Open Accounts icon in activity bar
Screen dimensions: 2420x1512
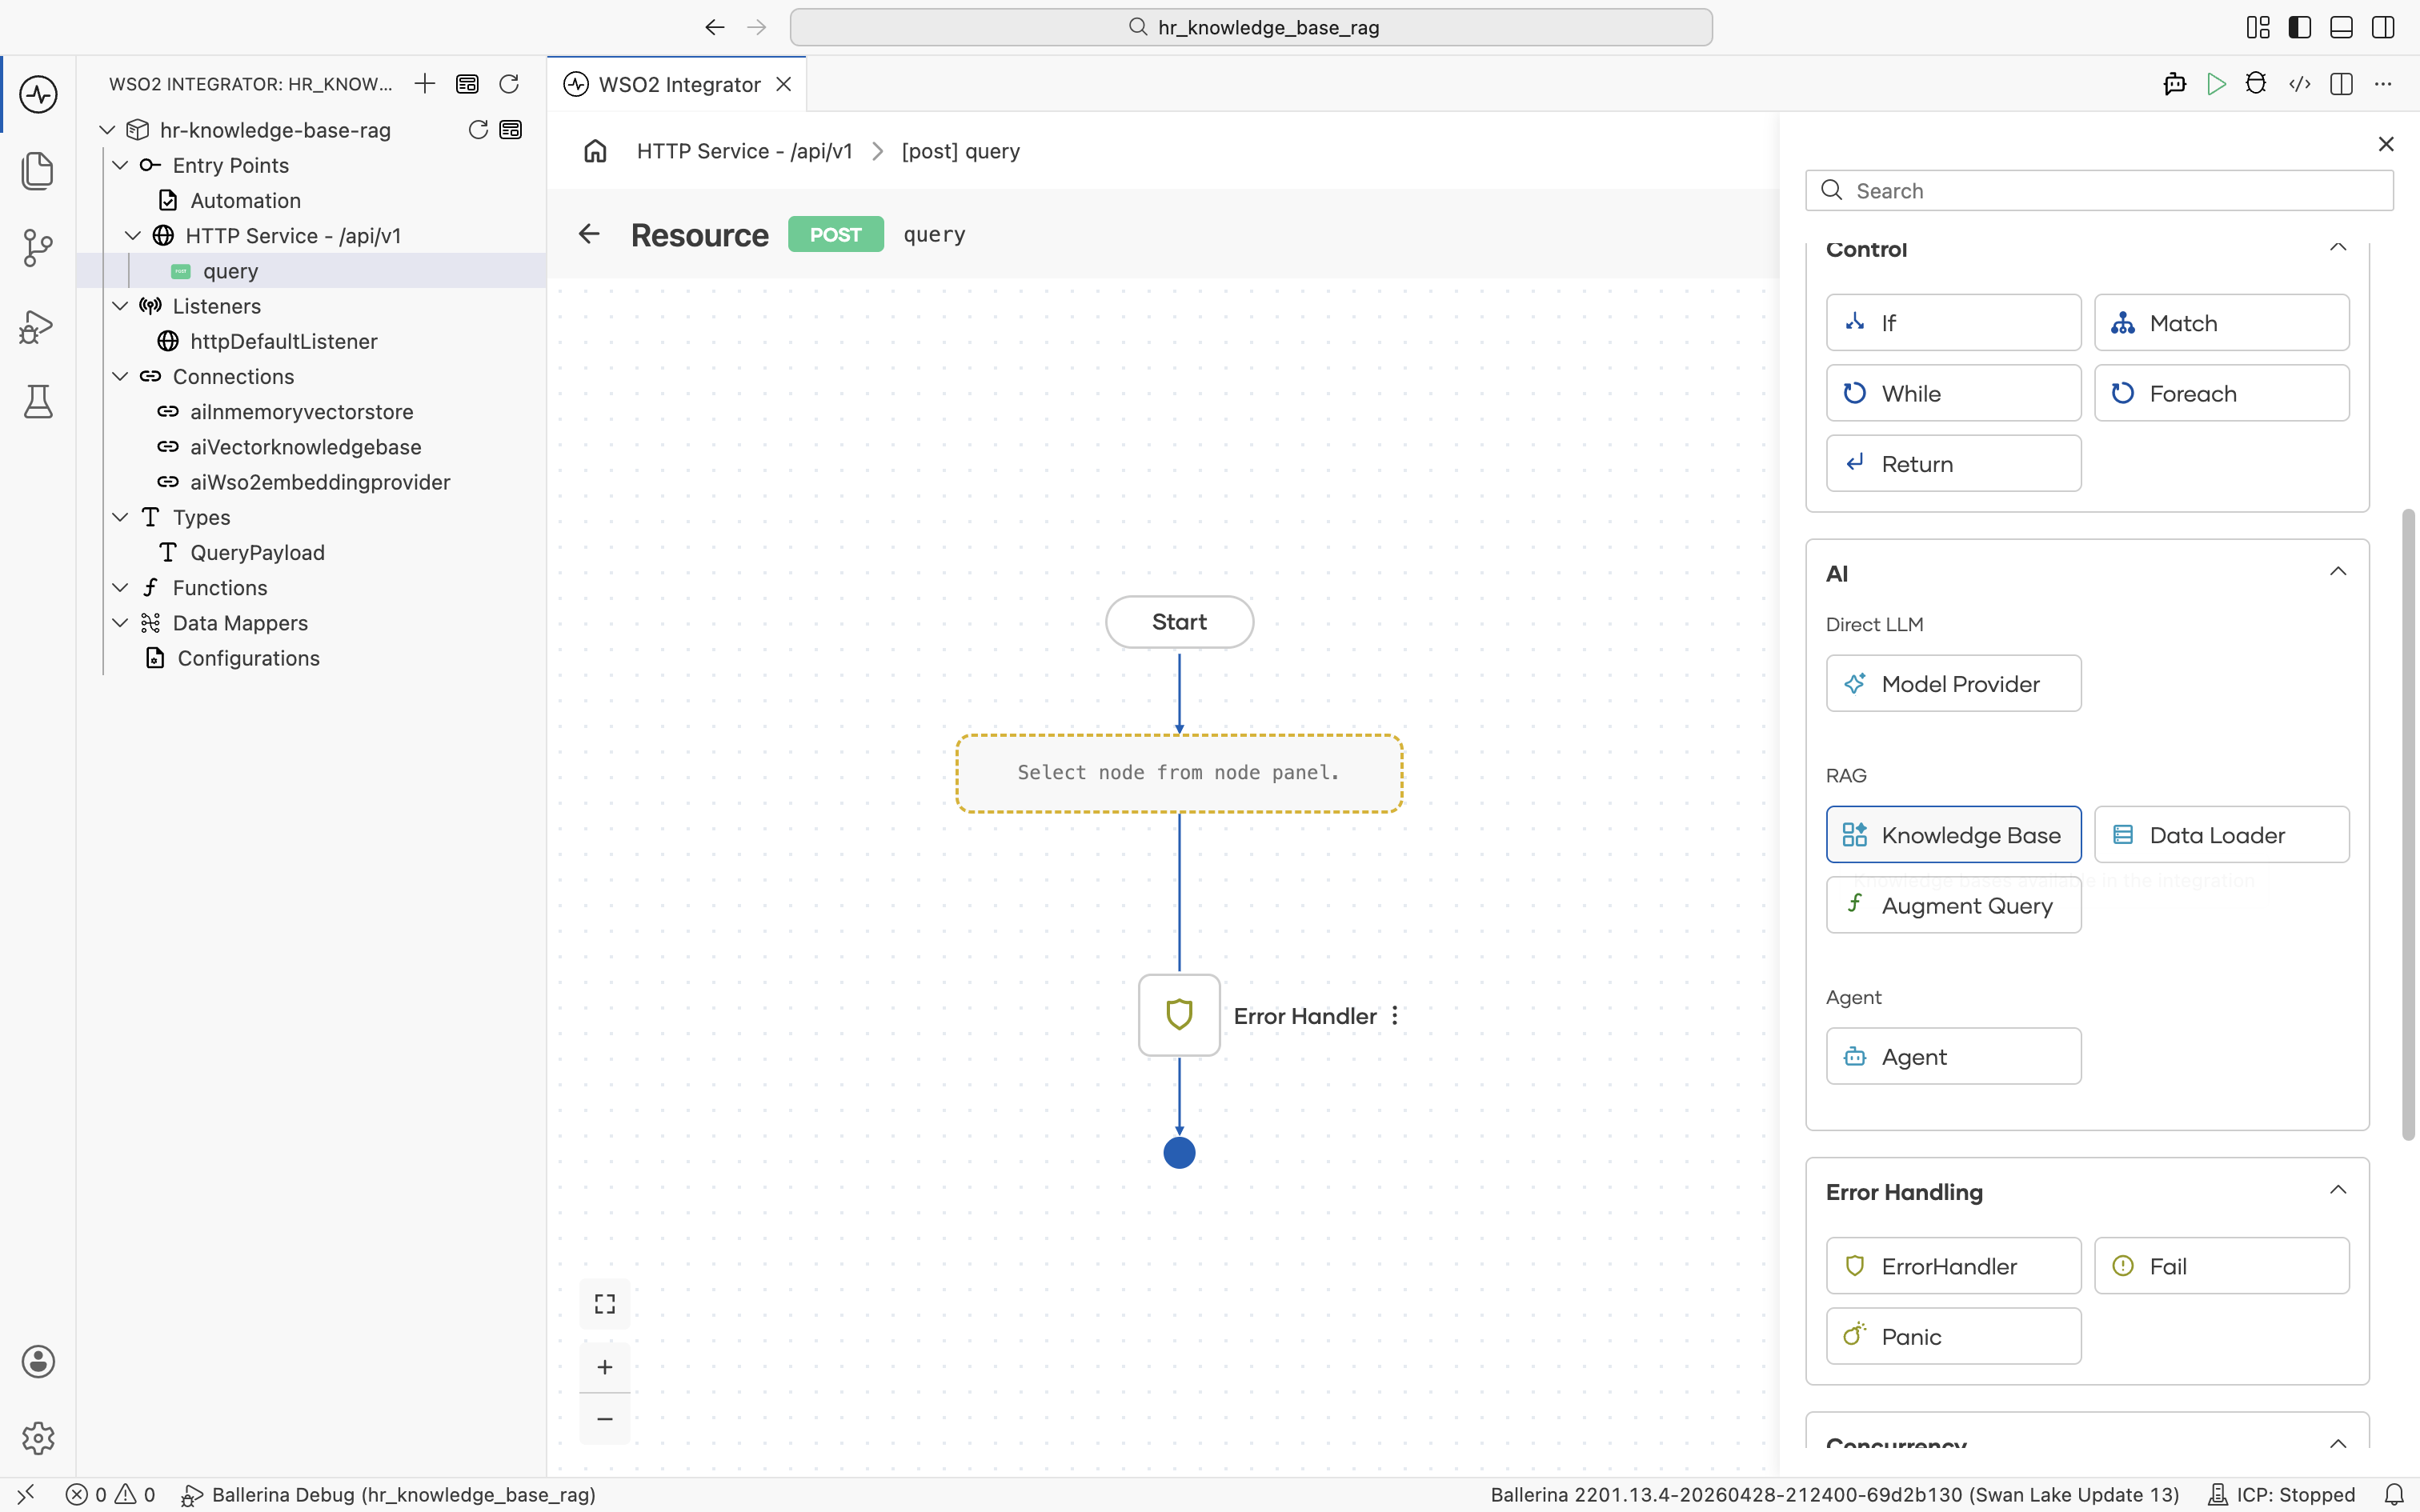[x=38, y=1361]
